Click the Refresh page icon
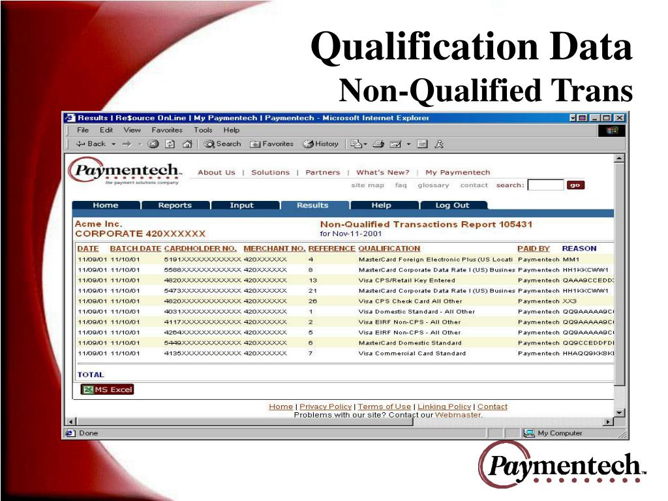The height and width of the screenshot is (501, 668). 170,144
